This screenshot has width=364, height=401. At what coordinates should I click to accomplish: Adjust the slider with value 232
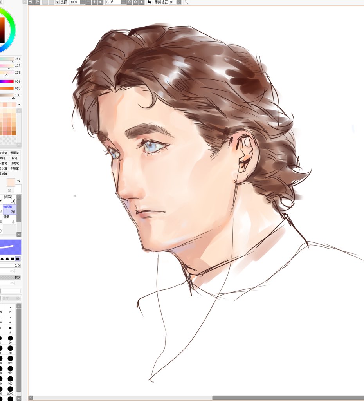pos(7,66)
